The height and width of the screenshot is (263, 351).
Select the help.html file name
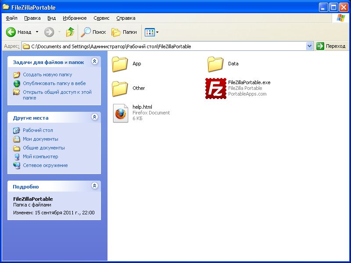coord(142,107)
